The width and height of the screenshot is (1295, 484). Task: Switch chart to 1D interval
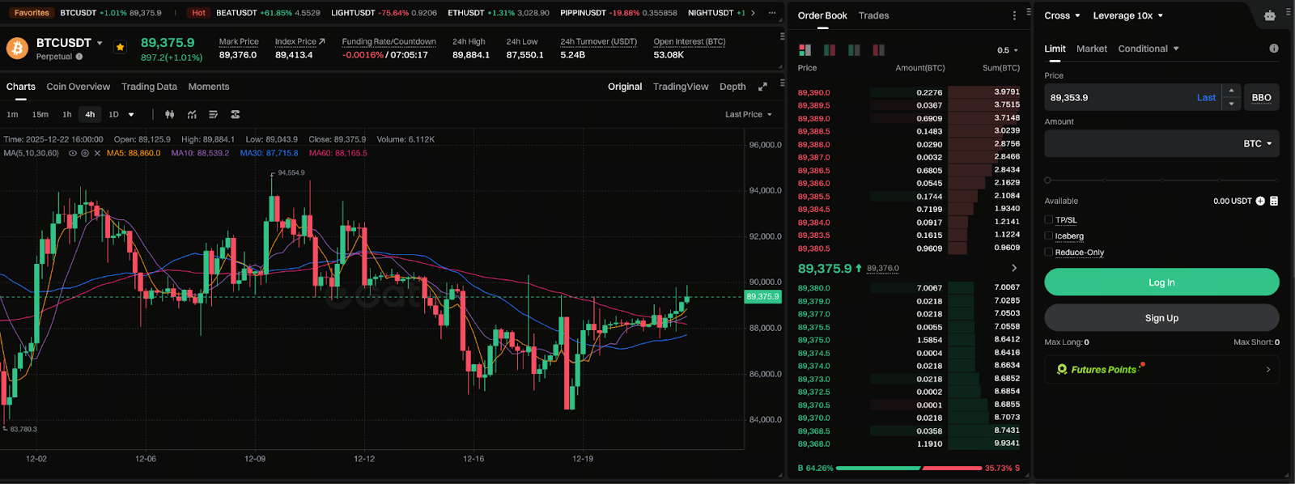113,114
